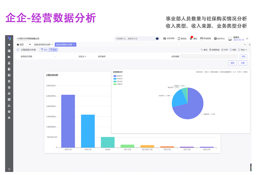Click the 查询 query button
Image resolution: width=262 pixels, height=175 pixels.
[x=243, y=56]
